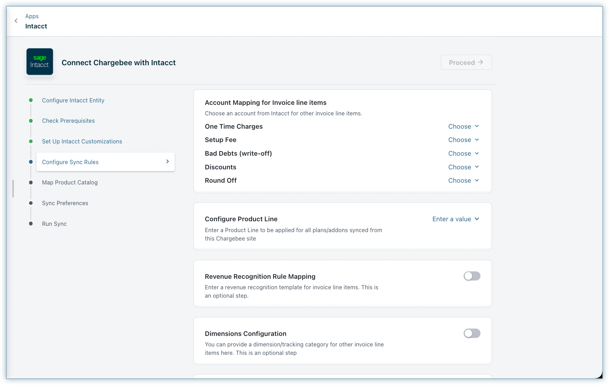Expand the Setup Fee Choose dropdown
Image resolution: width=609 pixels, height=385 pixels.
click(463, 140)
